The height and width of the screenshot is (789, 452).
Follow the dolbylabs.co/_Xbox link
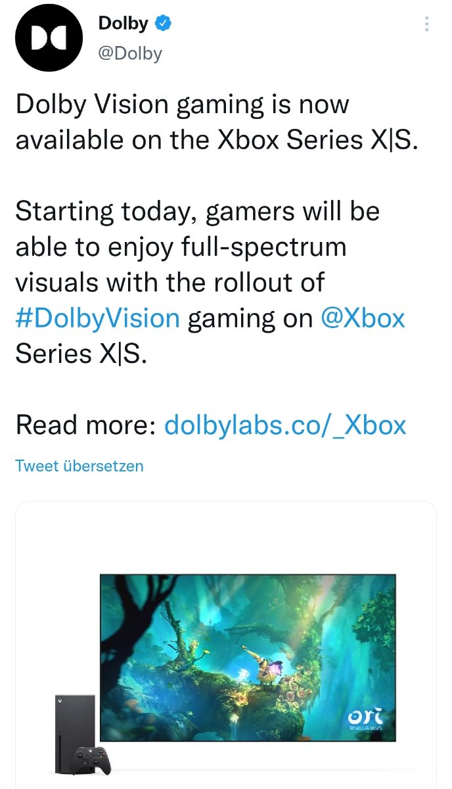click(285, 425)
